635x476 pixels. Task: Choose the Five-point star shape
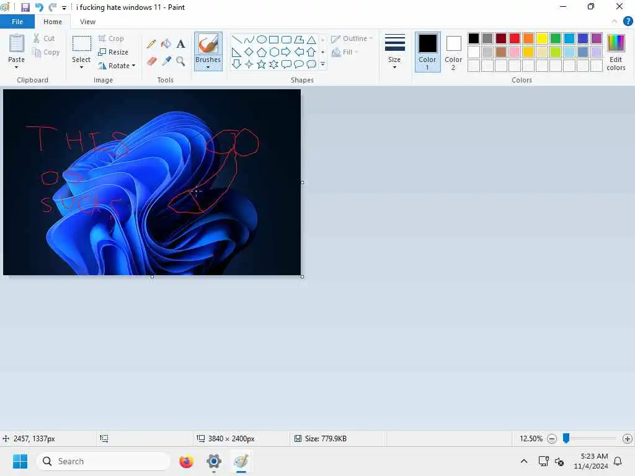(262, 64)
